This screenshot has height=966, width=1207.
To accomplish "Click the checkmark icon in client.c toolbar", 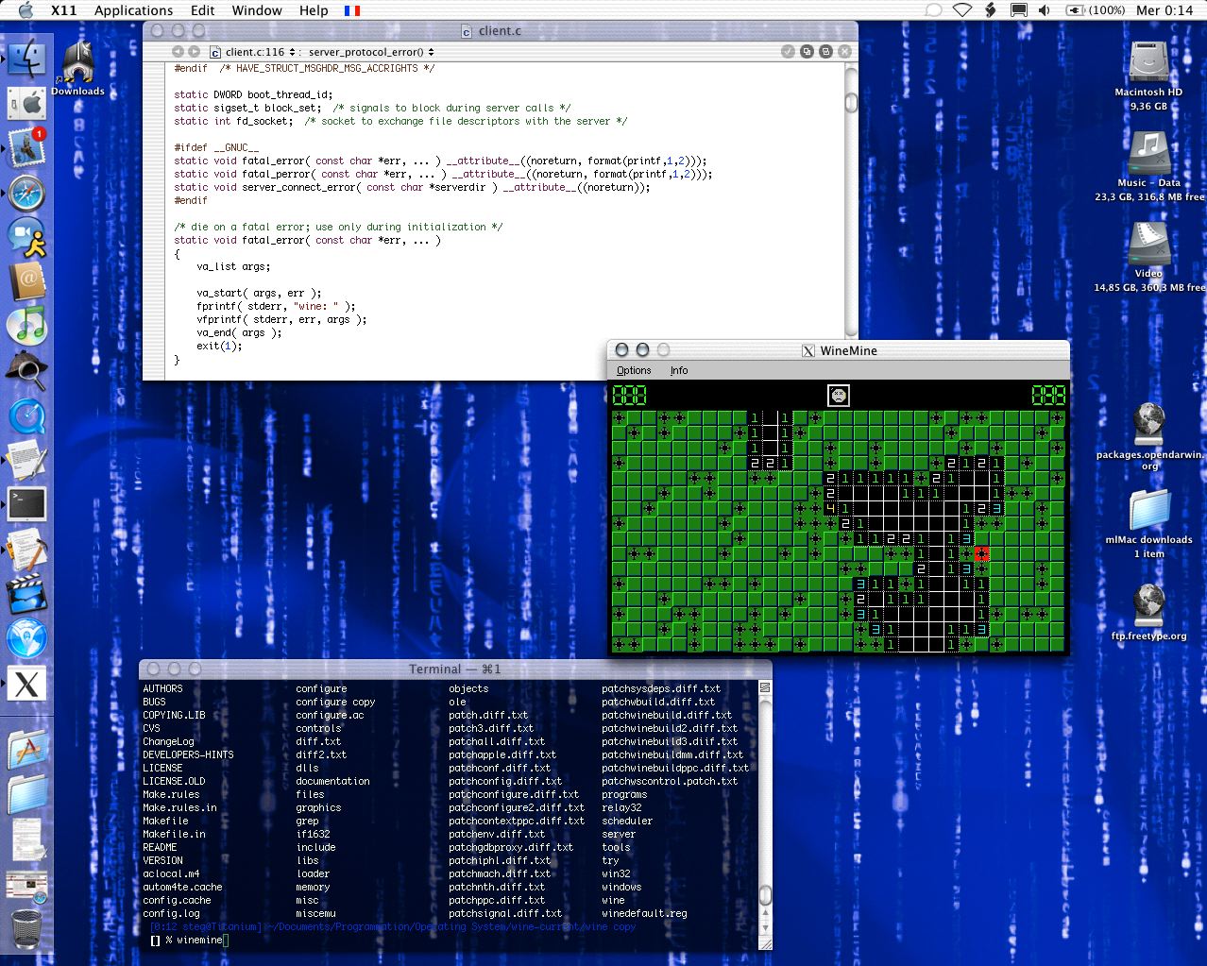I will coord(788,52).
